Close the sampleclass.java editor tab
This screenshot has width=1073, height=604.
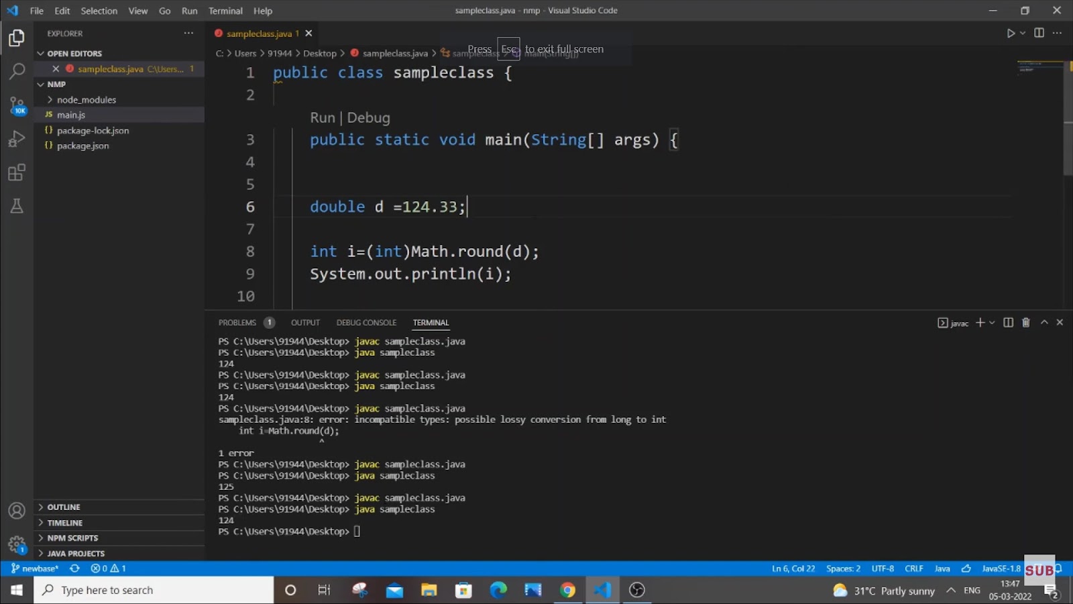coord(308,33)
